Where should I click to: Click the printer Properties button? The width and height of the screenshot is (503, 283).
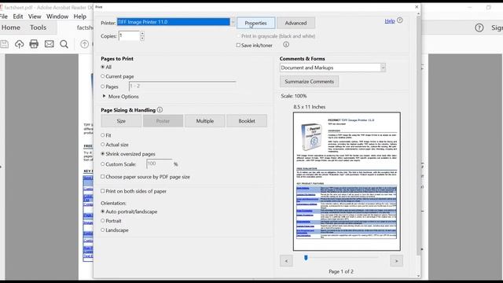(255, 23)
